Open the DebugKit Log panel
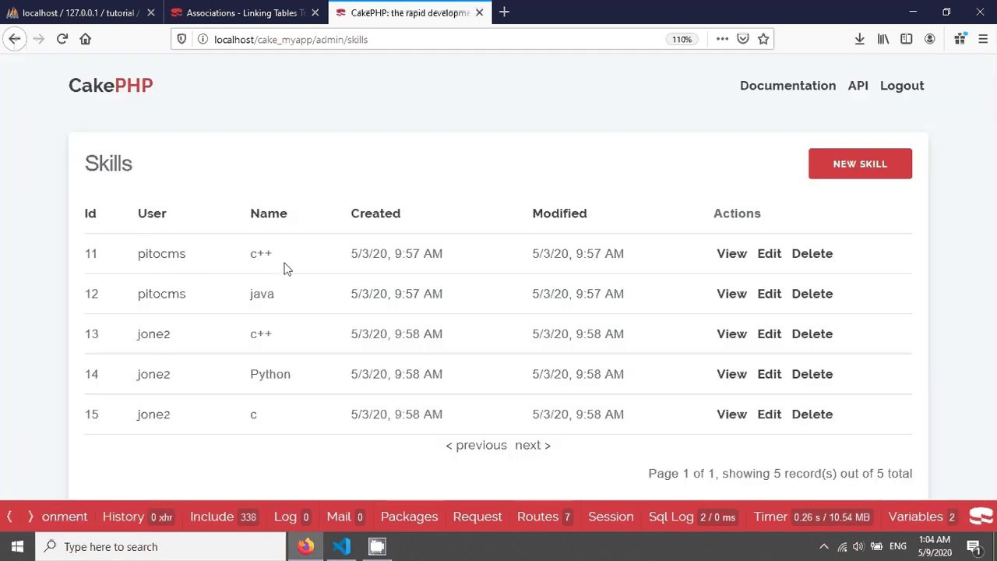Screen dimensions: 997x561 click(291, 517)
